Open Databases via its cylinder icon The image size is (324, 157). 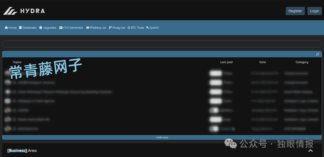[x=20, y=28]
